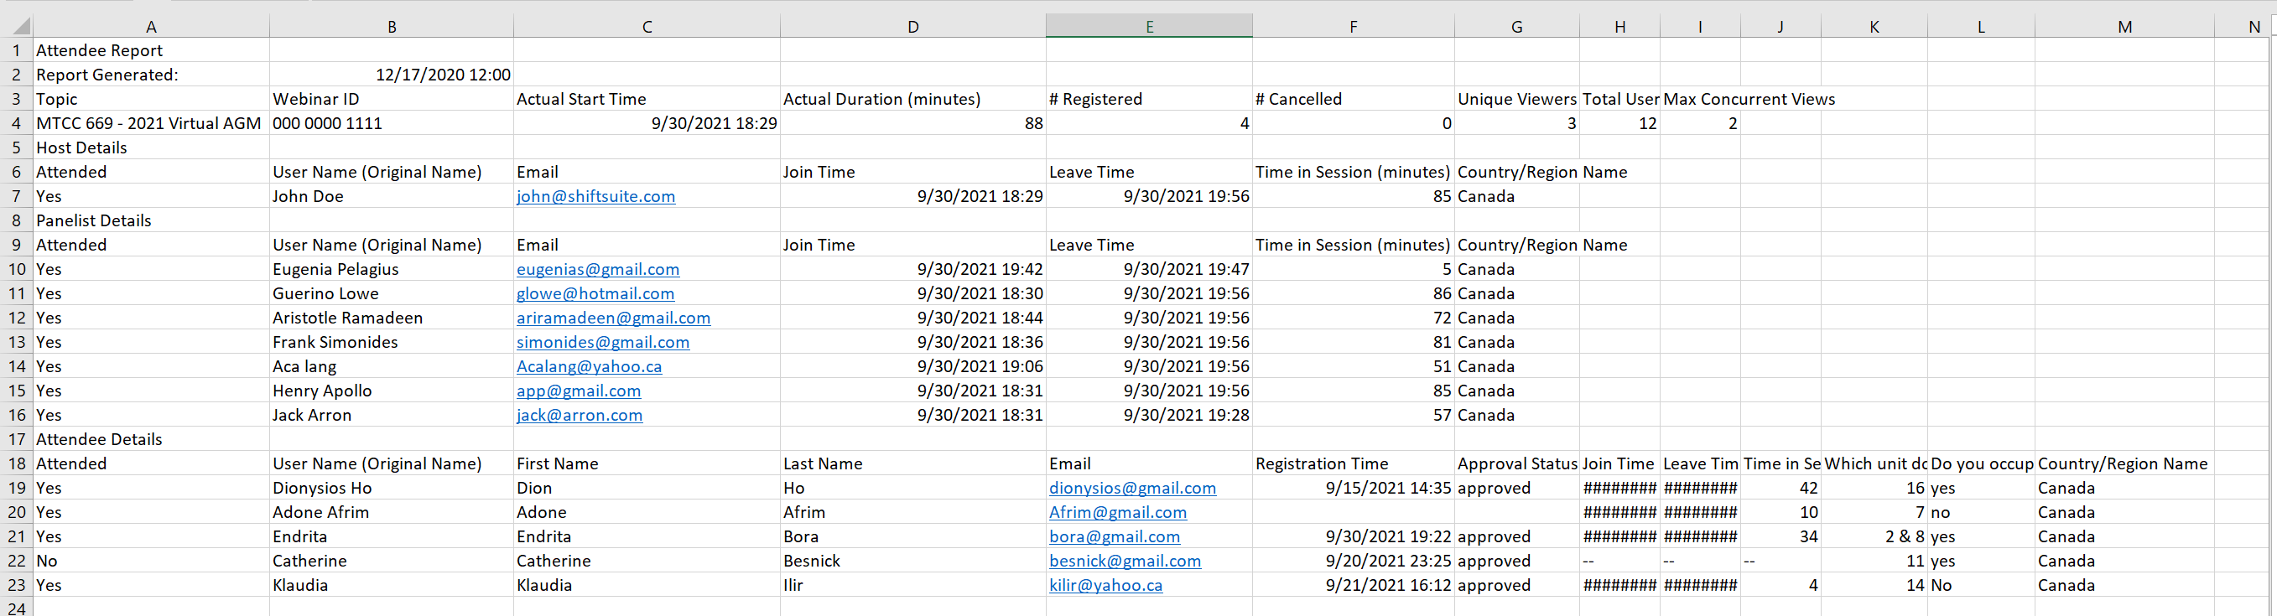
Task: Open app@gmail.com email link
Action: tap(579, 391)
